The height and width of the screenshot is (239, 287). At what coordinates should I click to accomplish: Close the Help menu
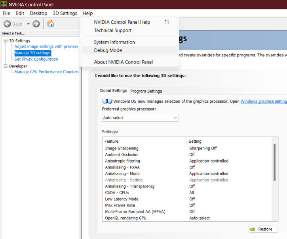(87, 13)
